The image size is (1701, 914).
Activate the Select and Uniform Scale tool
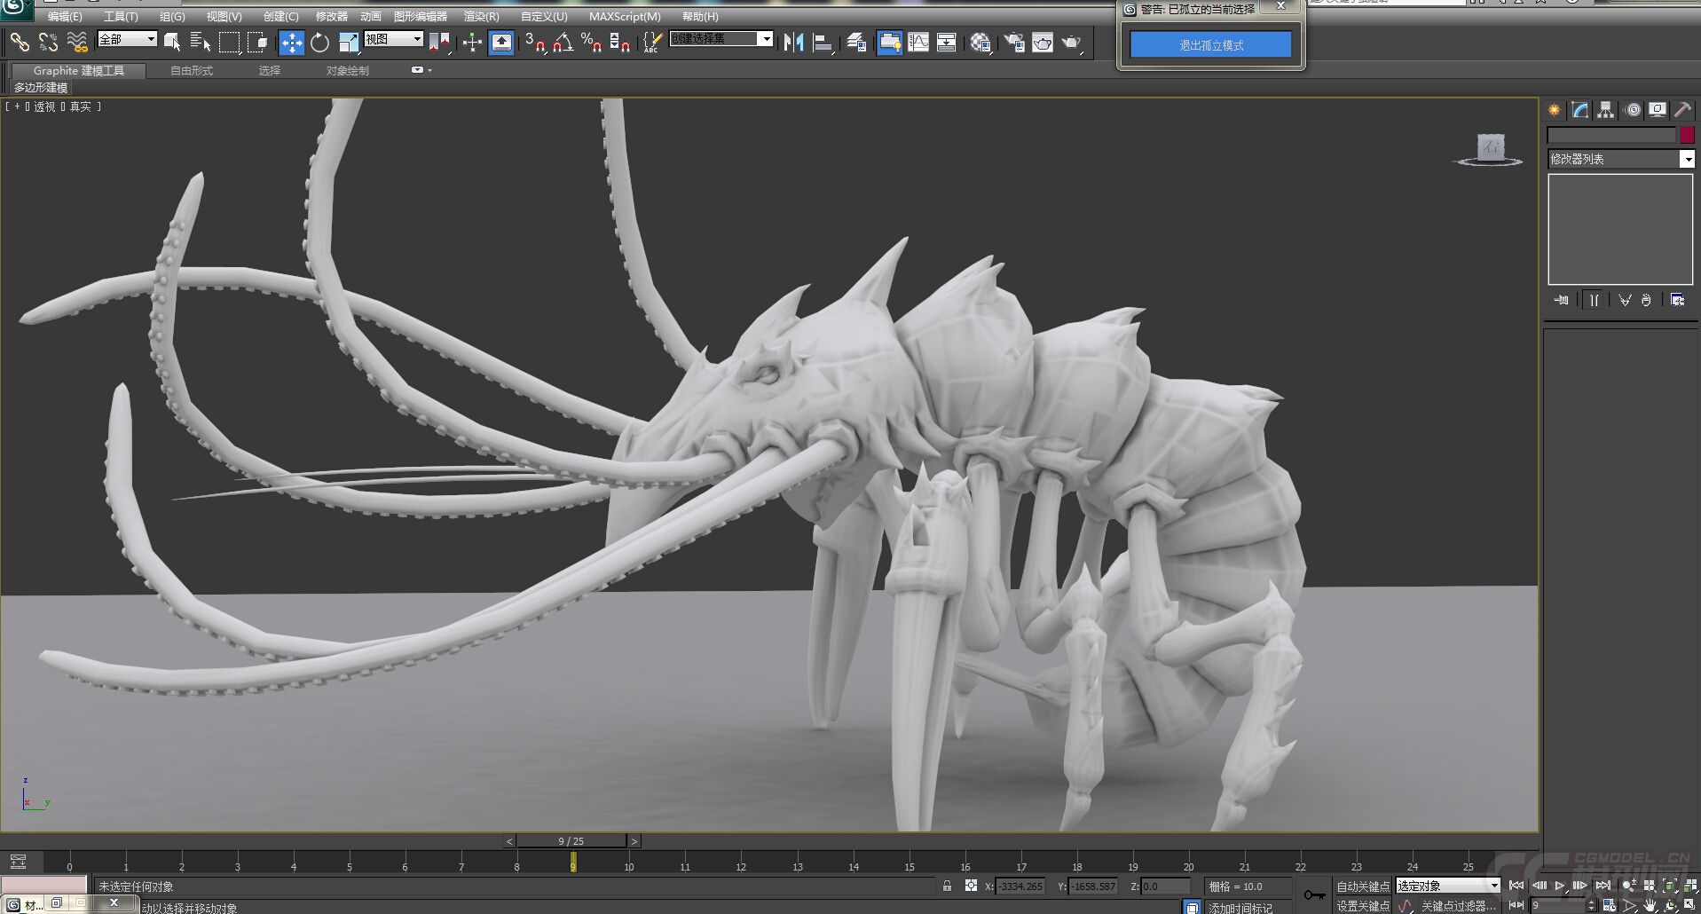click(349, 42)
